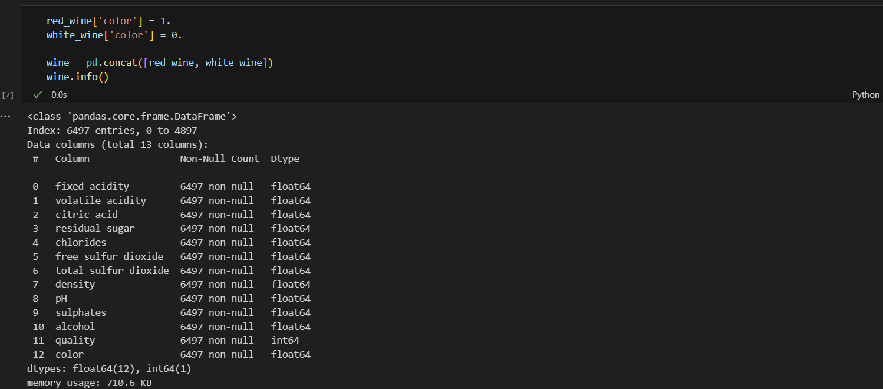Click the 'fixed acidity' row in output
The height and width of the screenshot is (389, 883).
pyautogui.click(x=92, y=186)
